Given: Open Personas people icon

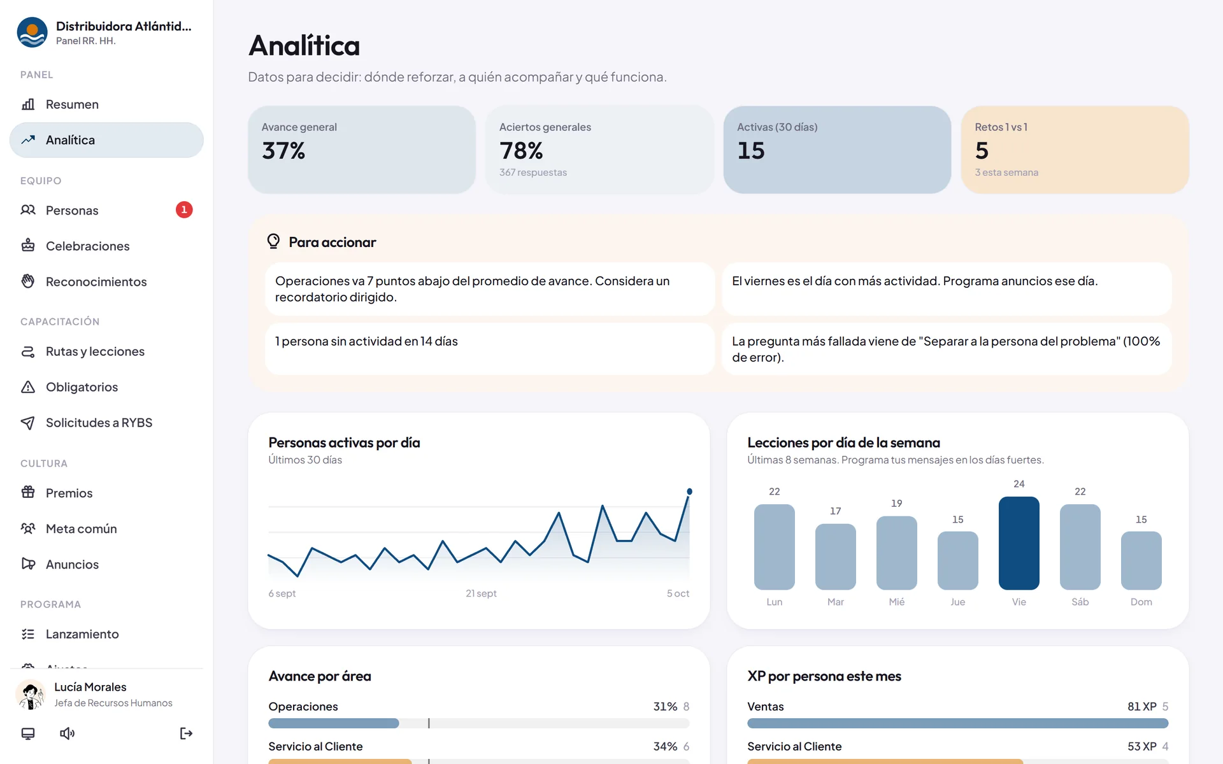Looking at the screenshot, I should click(28, 210).
